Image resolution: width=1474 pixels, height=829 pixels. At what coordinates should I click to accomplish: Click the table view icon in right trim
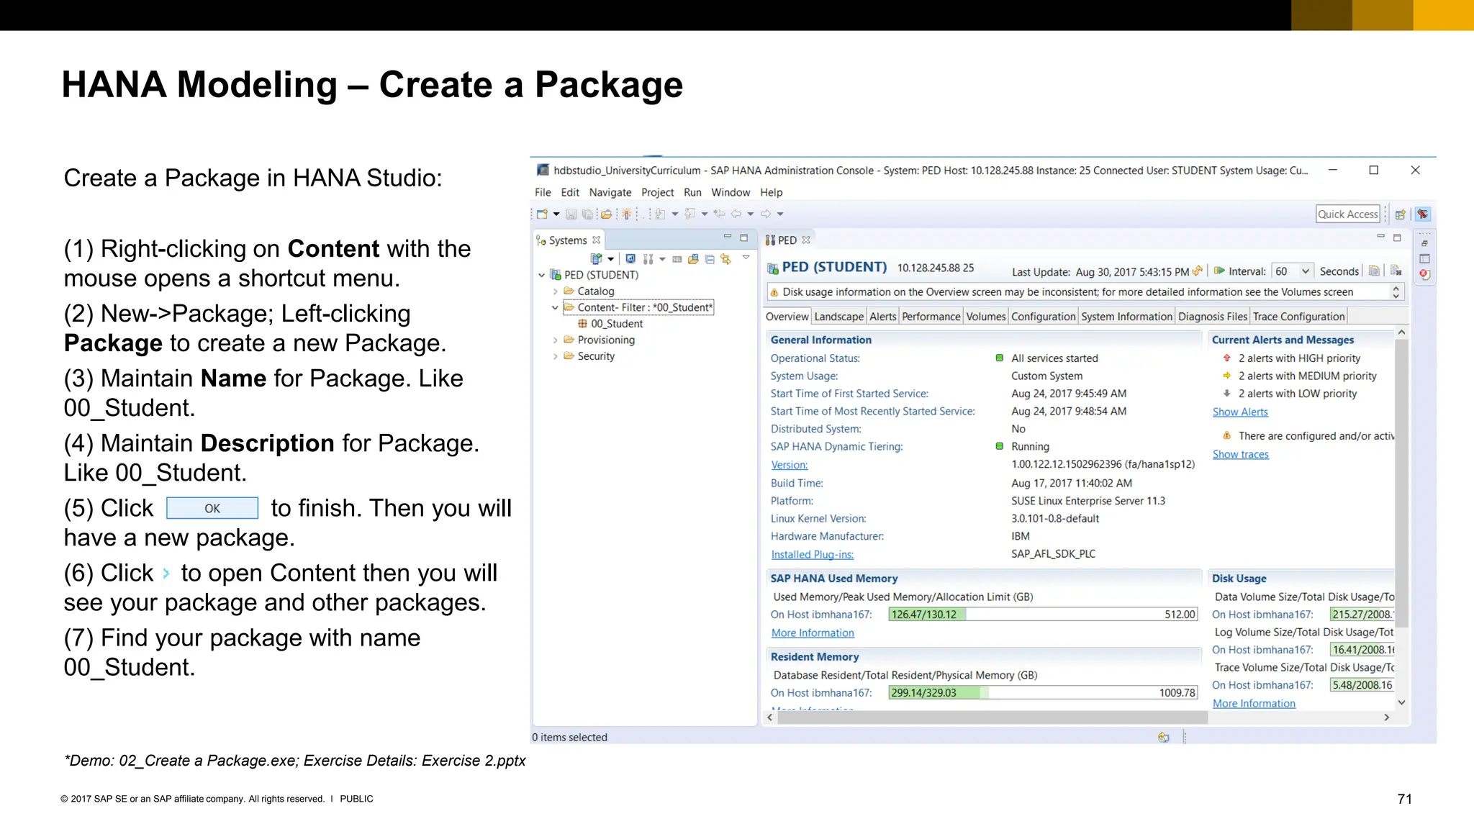[1424, 258]
